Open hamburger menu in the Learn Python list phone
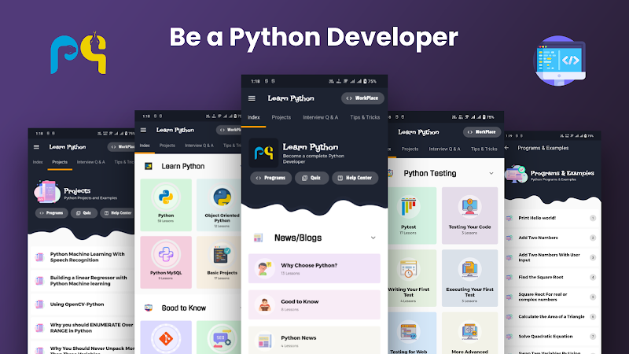This screenshot has width=629, height=354. [143, 130]
